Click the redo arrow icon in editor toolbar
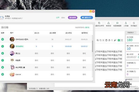Screen dimensions: 139x92 [x=112, y=40]
